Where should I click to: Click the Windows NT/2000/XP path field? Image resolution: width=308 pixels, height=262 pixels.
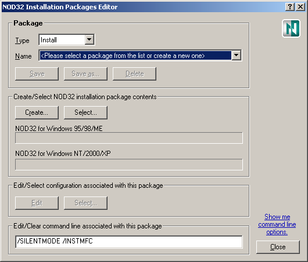[x=129, y=165]
